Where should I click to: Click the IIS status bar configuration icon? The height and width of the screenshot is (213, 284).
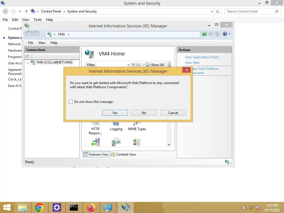227,162
